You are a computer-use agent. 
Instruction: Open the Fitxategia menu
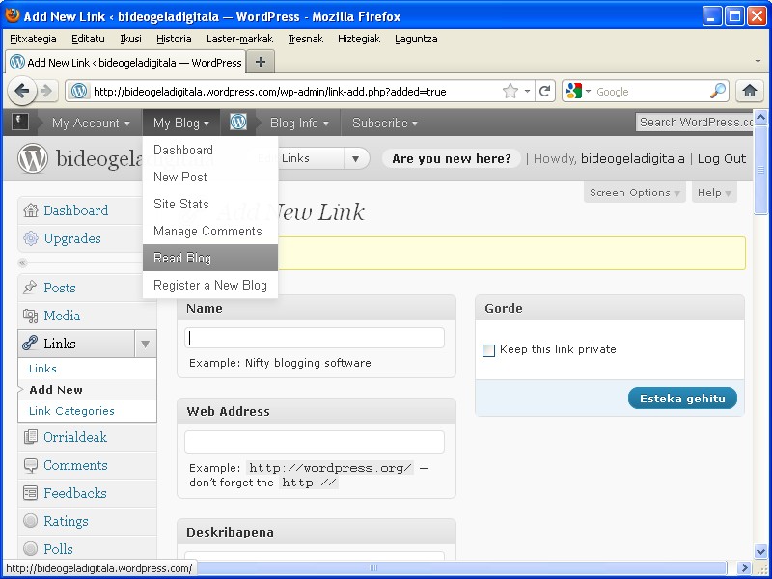(33, 39)
